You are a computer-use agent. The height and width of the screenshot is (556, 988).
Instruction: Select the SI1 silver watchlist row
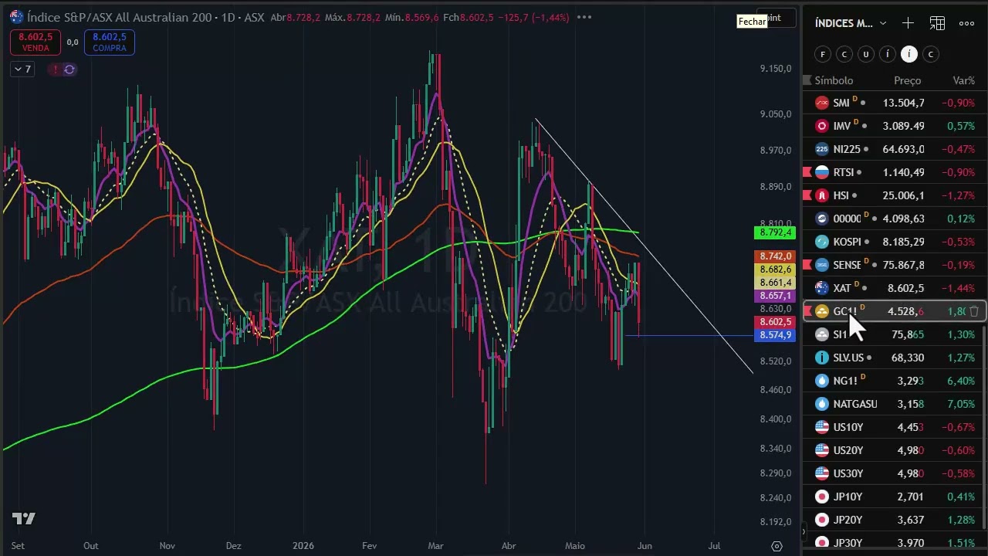[x=895, y=334]
